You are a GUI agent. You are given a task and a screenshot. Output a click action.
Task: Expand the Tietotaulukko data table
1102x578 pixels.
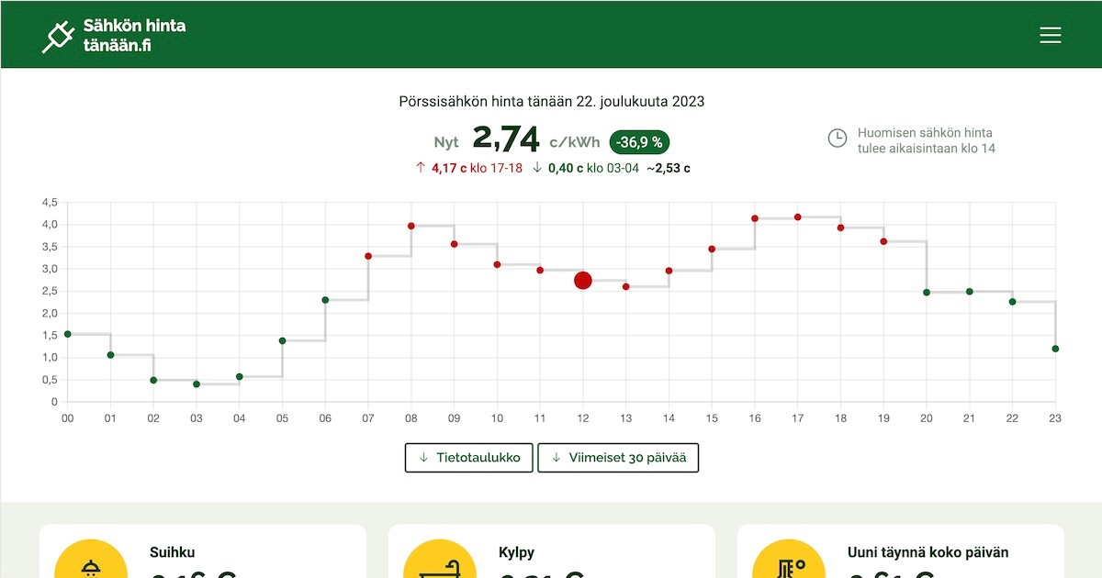tap(468, 458)
